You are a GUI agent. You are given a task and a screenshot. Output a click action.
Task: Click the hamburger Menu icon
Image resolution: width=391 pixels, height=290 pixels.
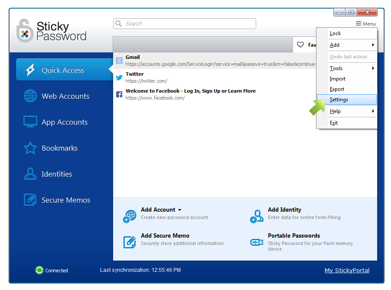(x=358, y=24)
